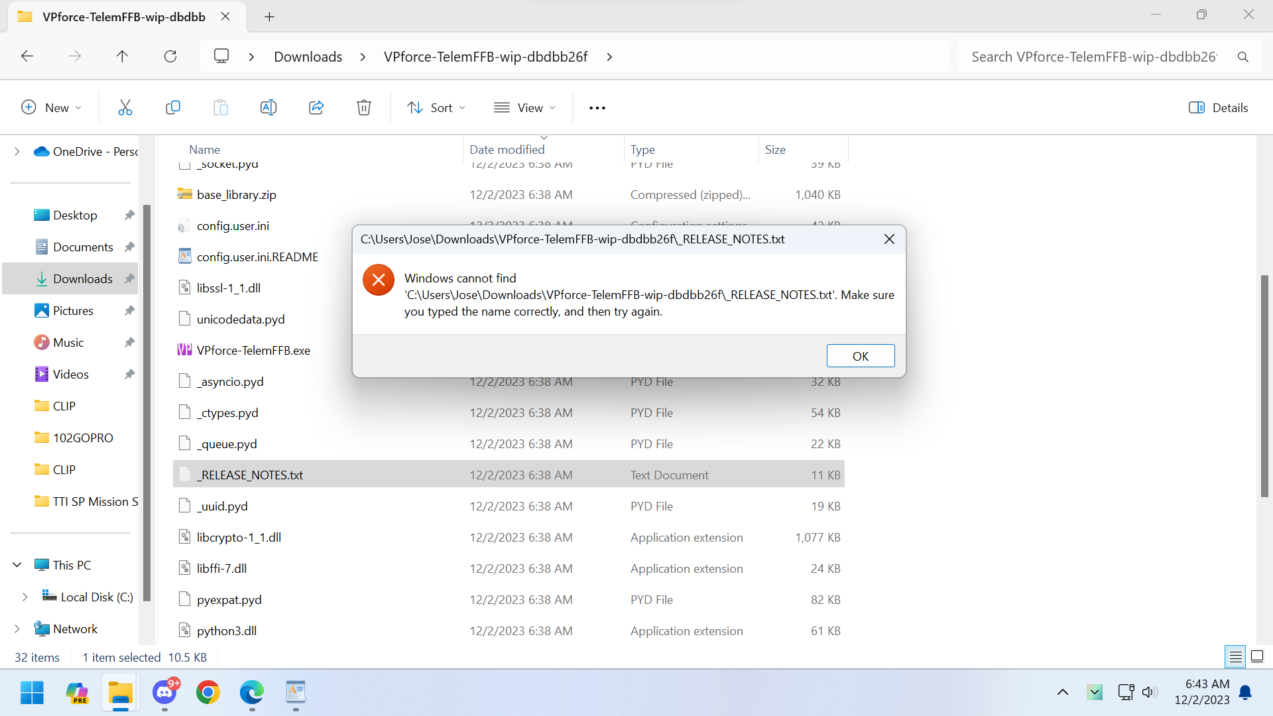Click the Refresh icon

tap(170, 56)
